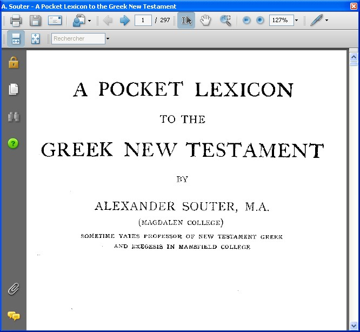Open the Email document icon
This screenshot has height=332, width=360.
pos(55,20)
